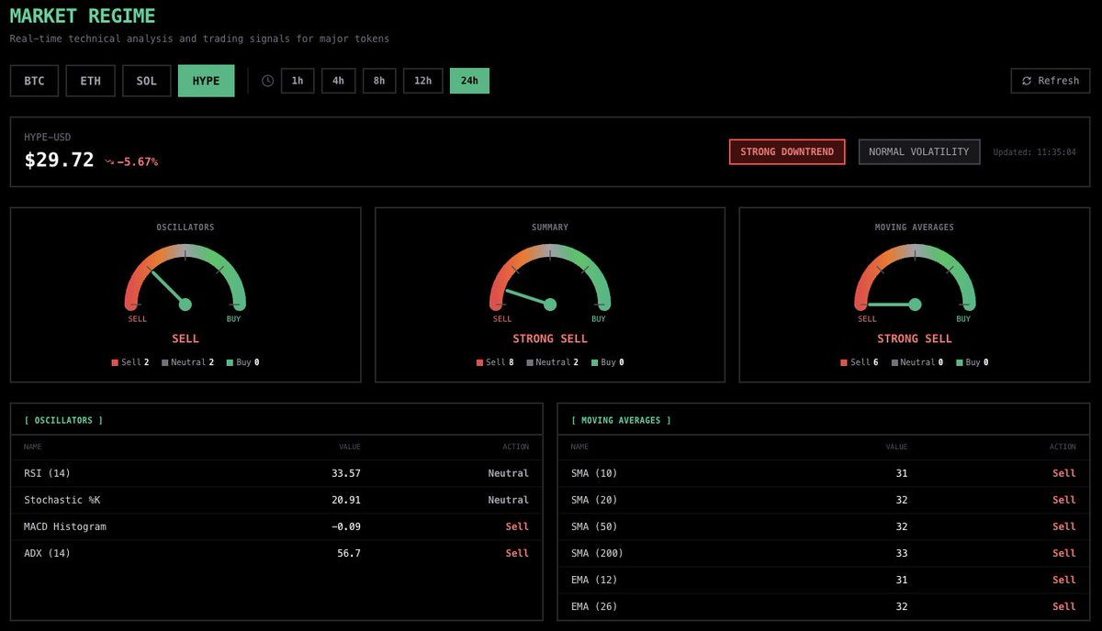This screenshot has width=1102, height=631.
Task: Click the red Sell 6 legend swatch in Moving Averages card
Action: point(844,363)
